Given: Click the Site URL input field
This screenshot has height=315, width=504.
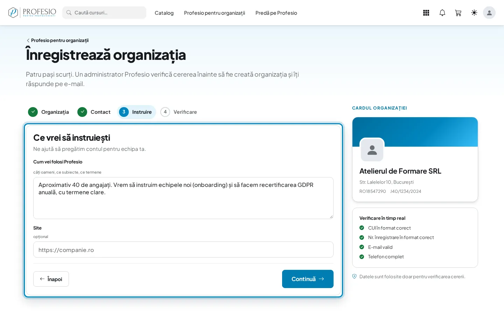Looking at the screenshot, I should [183, 250].
